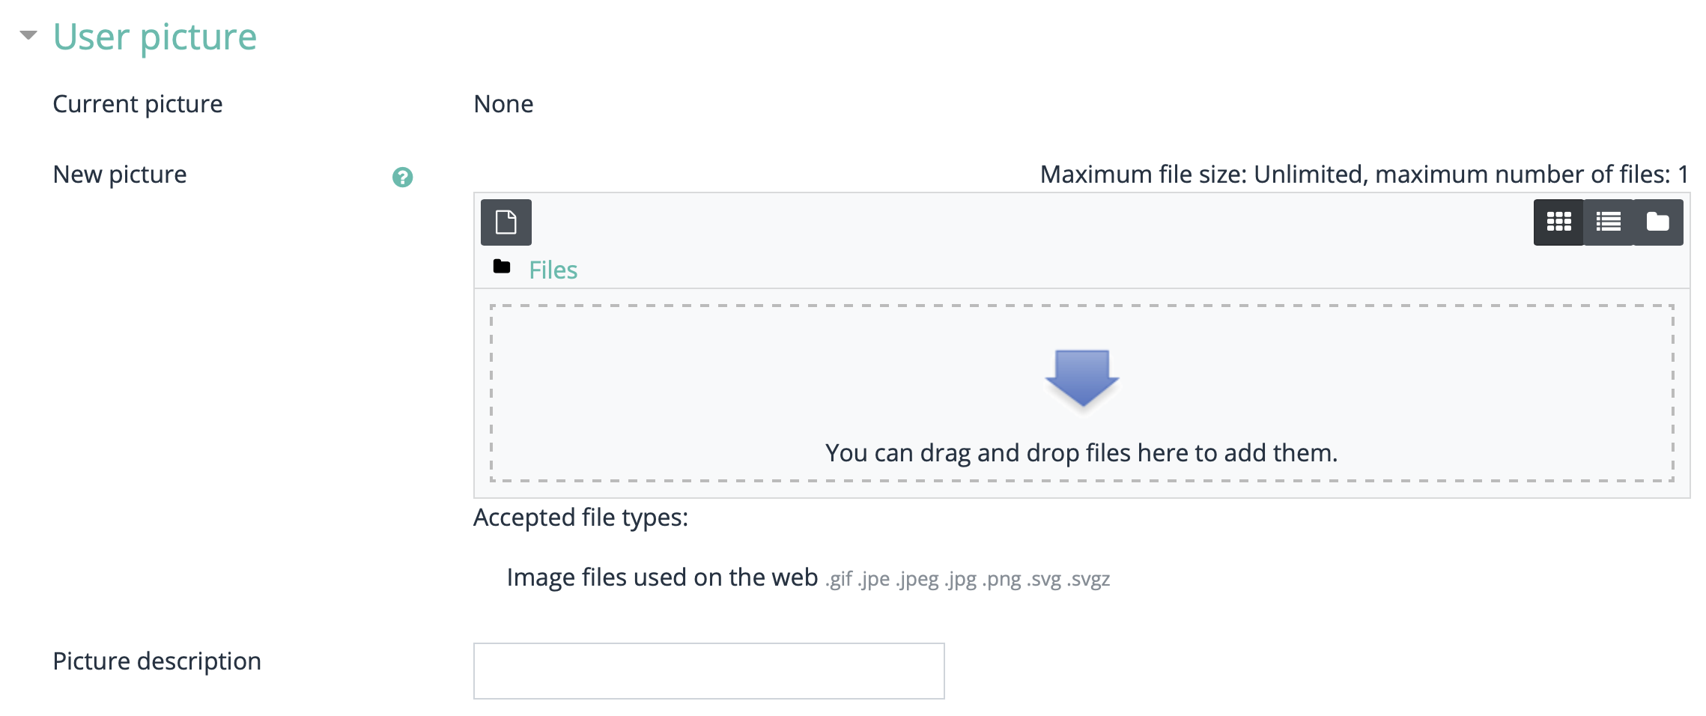Click the blue download arrow in dropzone
This screenshot has width=1706, height=716.
(1081, 378)
